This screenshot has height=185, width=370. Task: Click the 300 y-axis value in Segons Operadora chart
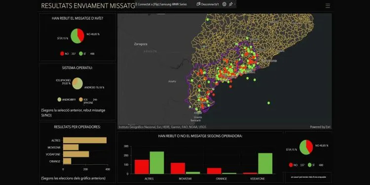(126, 147)
